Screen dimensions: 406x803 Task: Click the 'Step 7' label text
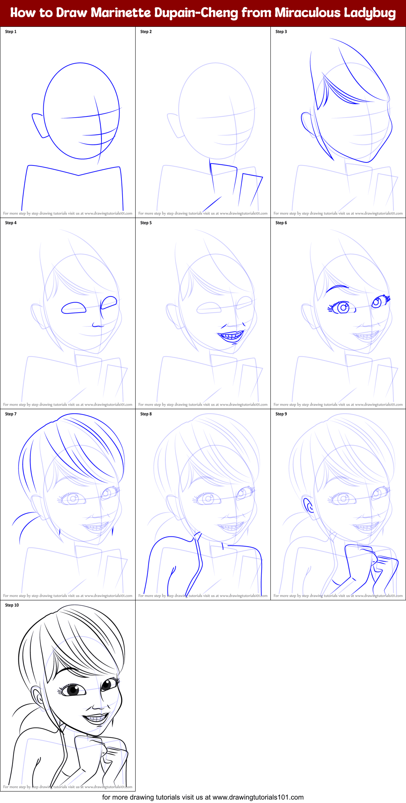tap(11, 414)
